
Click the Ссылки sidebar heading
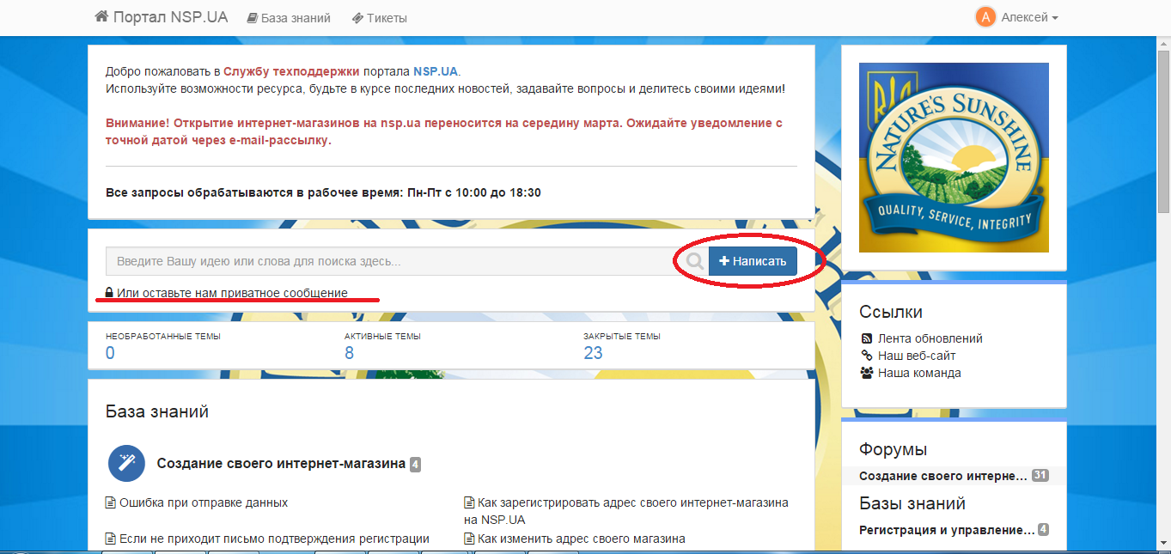point(891,312)
